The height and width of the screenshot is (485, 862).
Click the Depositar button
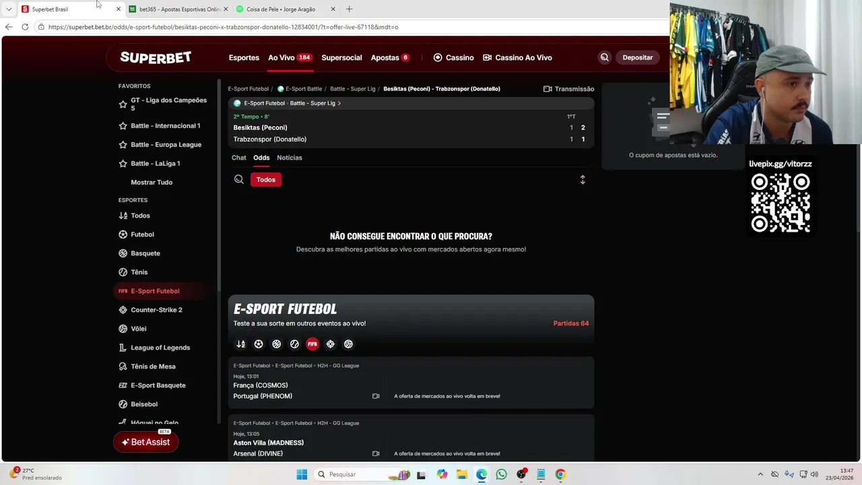click(637, 57)
